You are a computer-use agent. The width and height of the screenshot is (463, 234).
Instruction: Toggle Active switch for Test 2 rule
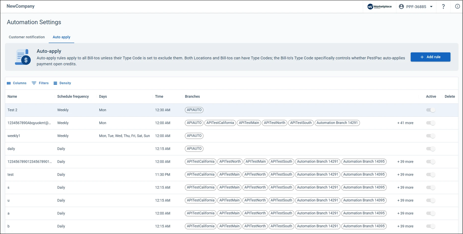click(431, 110)
